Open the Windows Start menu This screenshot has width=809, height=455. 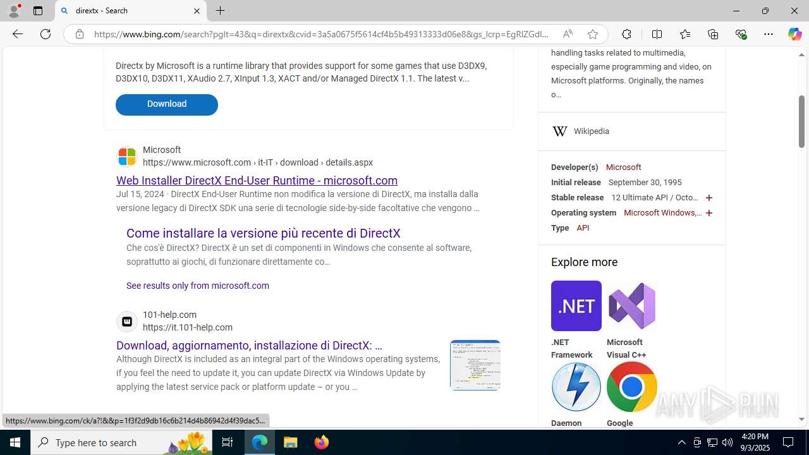[x=15, y=442]
